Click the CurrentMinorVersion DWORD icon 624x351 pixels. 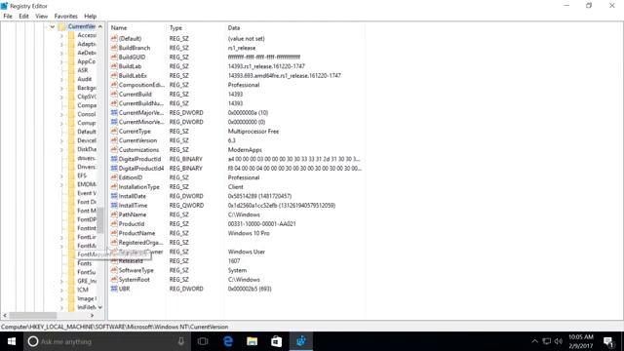114,122
